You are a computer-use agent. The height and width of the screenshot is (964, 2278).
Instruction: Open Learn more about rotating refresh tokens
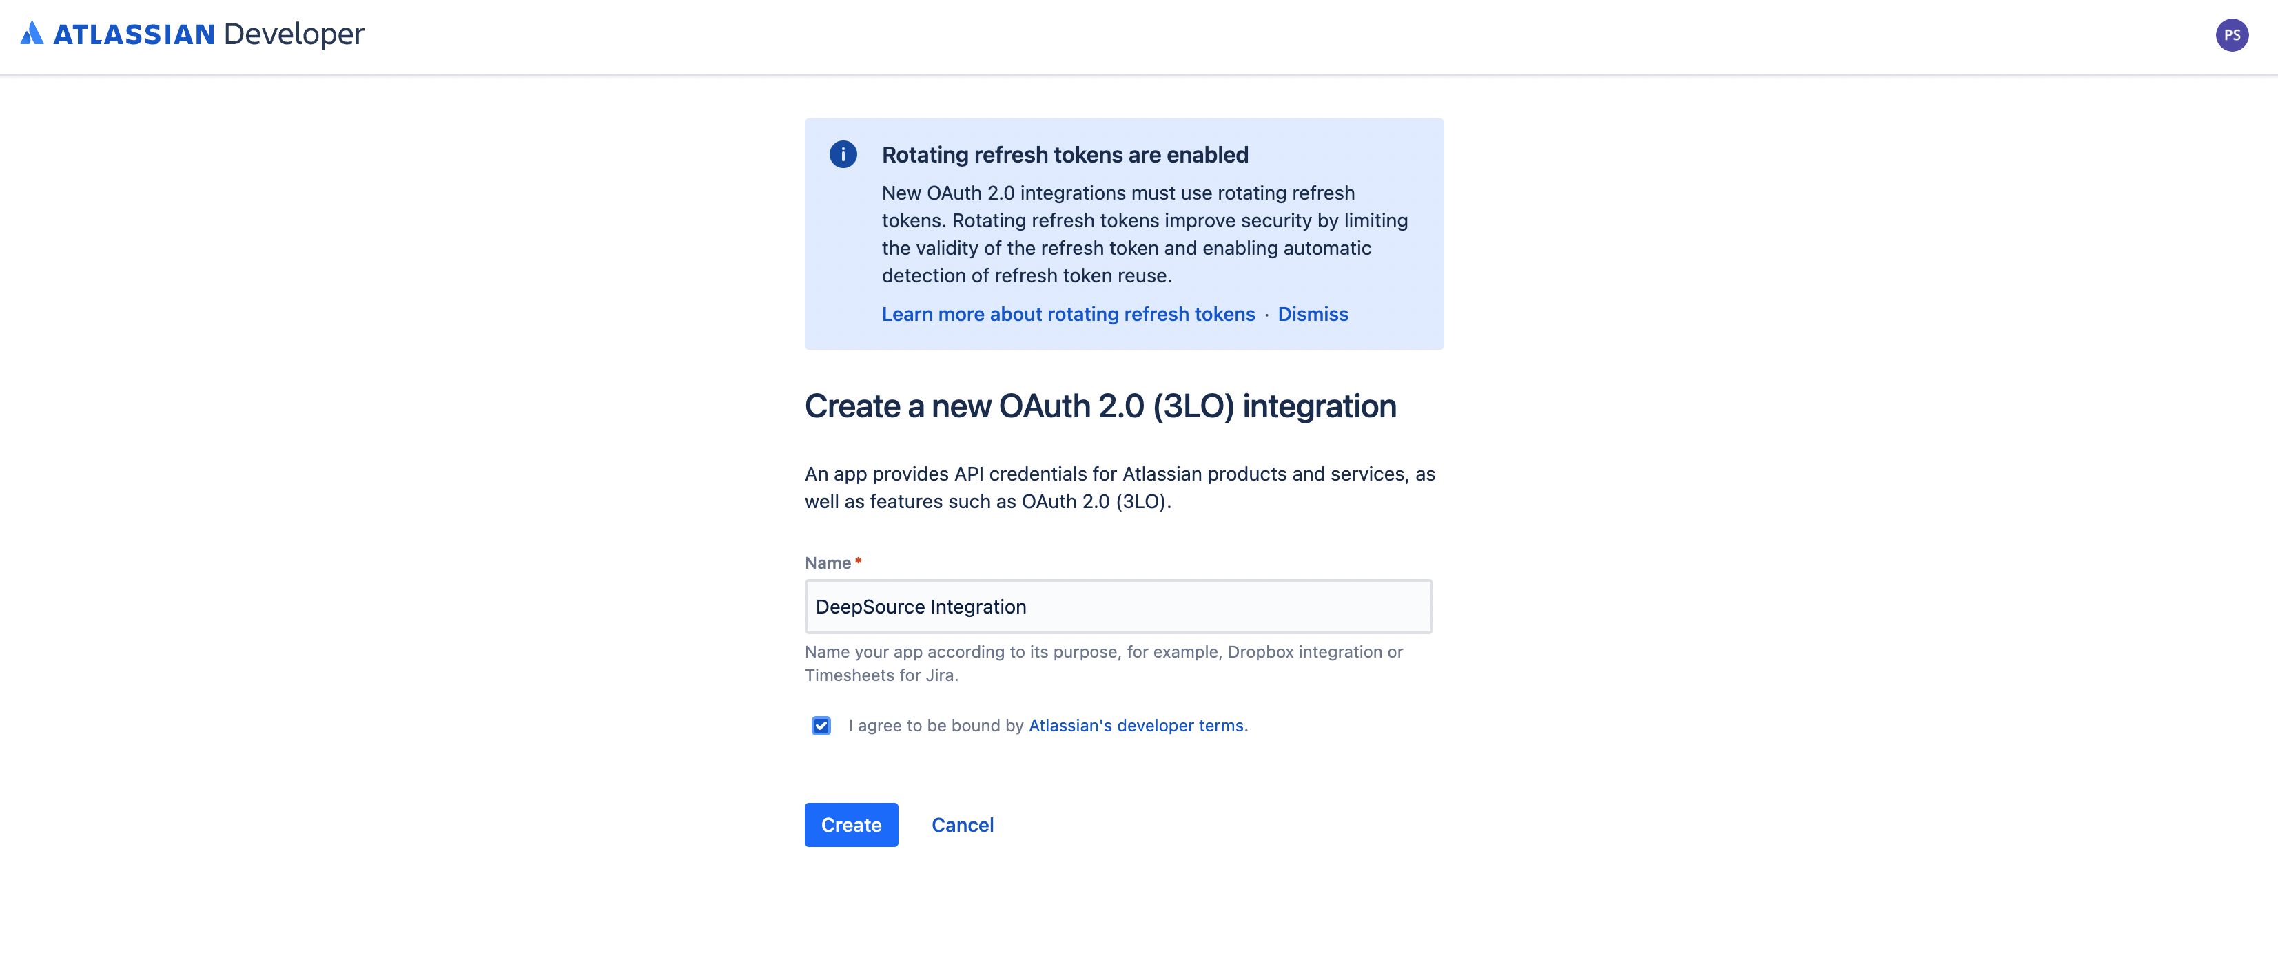pyautogui.click(x=1068, y=314)
